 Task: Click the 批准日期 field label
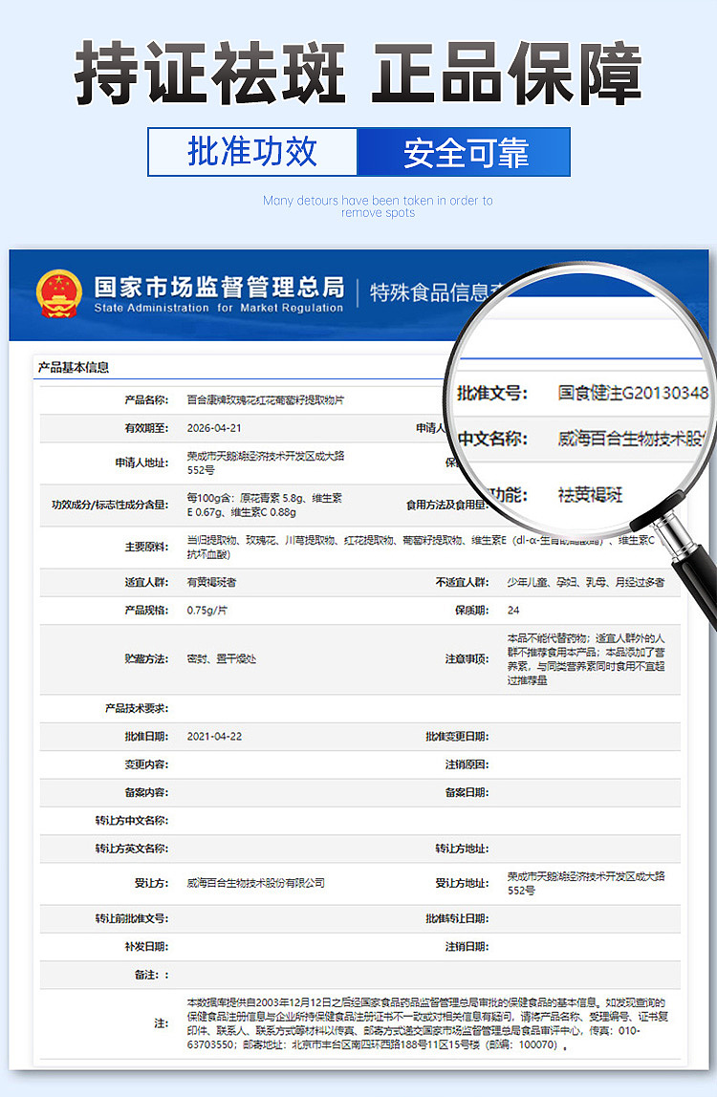click(146, 737)
